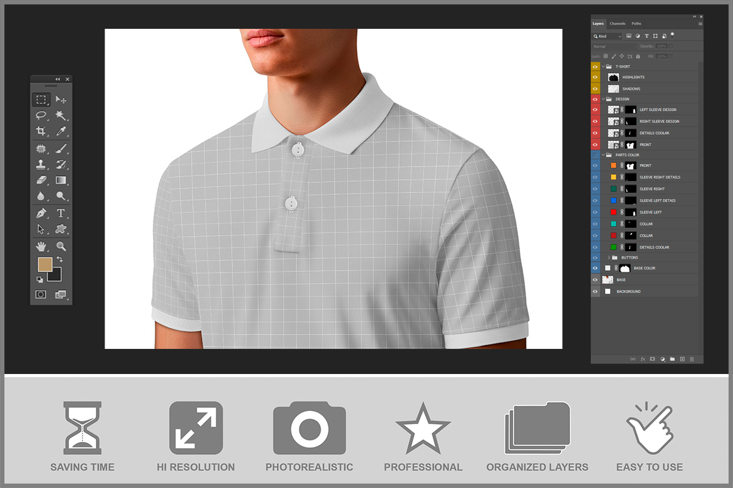Switch to the Channels tab
This screenshot has width=733, height=488.
[617, 24]
